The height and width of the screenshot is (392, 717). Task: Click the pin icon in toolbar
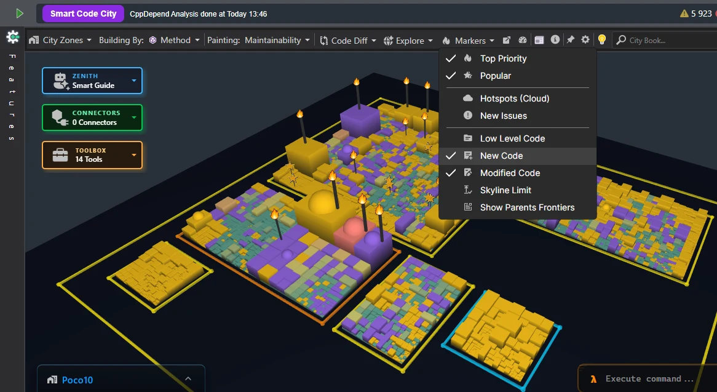click(x=570, y=40)
